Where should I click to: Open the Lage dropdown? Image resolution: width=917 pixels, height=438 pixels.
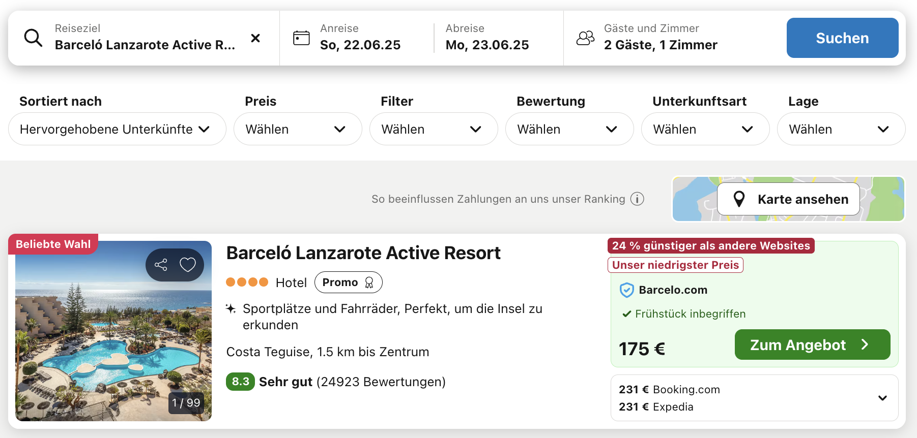click(x=841, y=129)
